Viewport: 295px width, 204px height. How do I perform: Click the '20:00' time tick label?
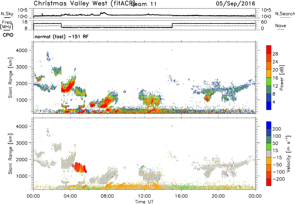coord(218,196)
